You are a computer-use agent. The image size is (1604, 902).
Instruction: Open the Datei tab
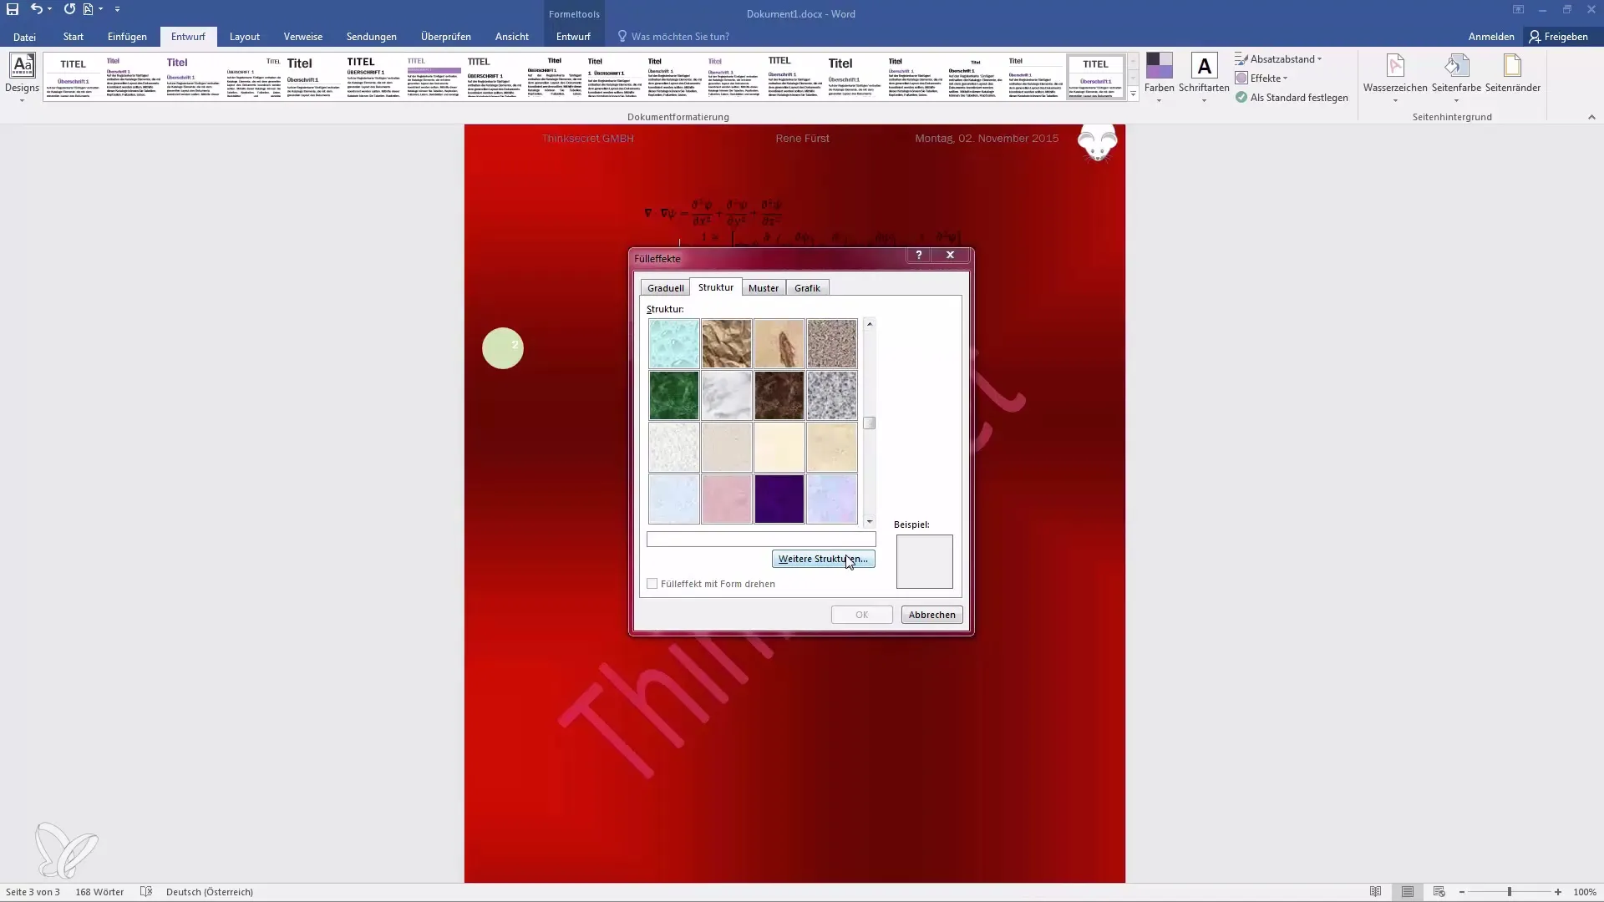(24, 37)
